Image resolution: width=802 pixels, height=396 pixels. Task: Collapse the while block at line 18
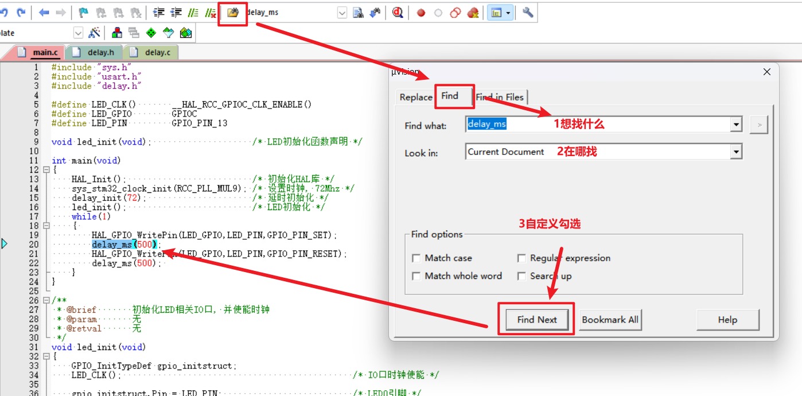click(x=46, y=226)
